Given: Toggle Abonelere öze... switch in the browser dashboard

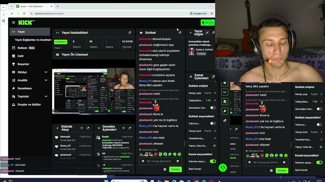Looking at the screenshot, I should (213, 108).
